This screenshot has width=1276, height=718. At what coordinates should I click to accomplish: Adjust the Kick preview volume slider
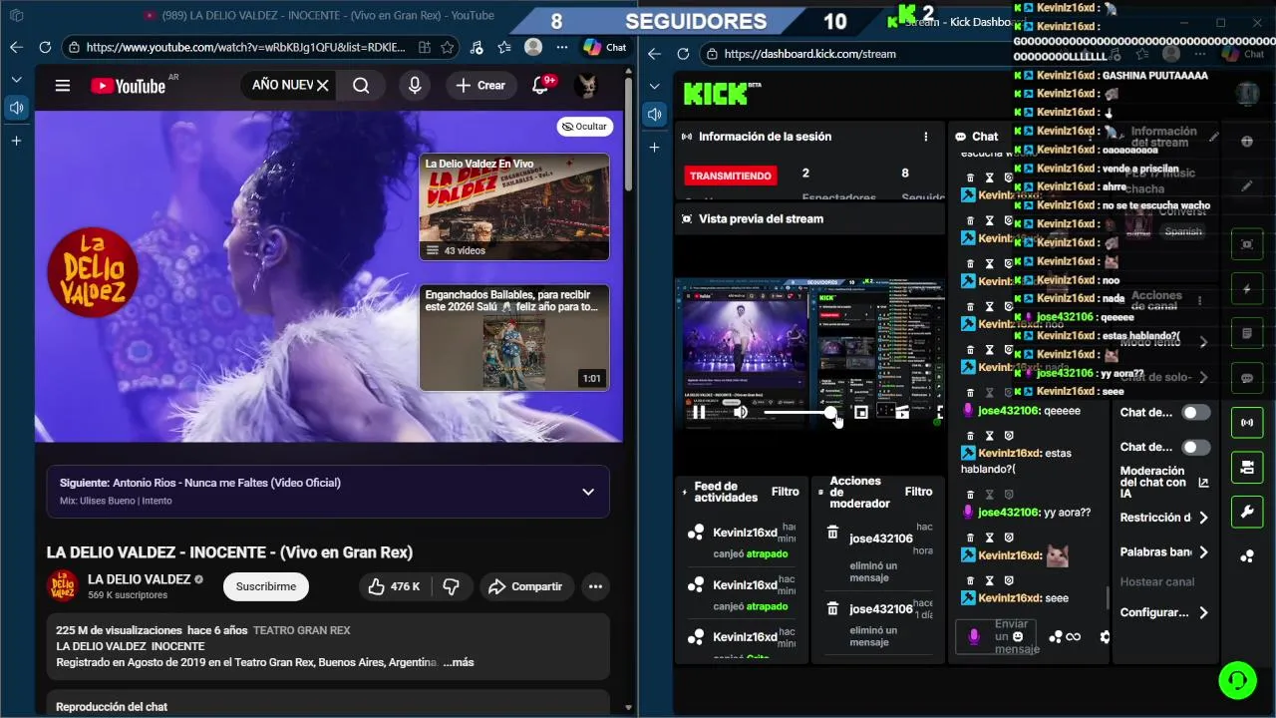(x=798, y=412)
